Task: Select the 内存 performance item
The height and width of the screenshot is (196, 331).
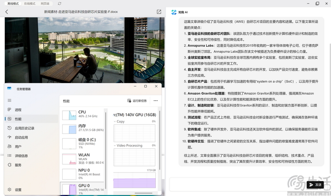Action: pos(83,128)
